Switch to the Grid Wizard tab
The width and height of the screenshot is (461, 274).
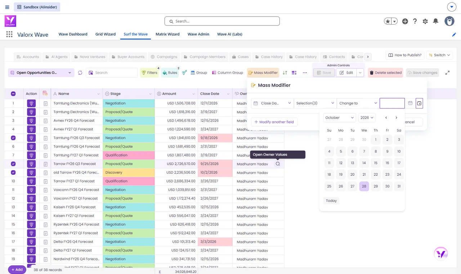click(x=106, y=34)
